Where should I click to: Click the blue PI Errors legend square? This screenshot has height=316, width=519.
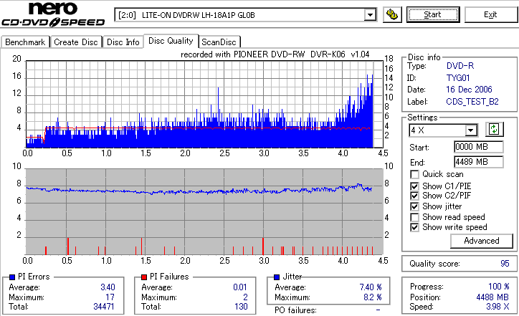13,277
